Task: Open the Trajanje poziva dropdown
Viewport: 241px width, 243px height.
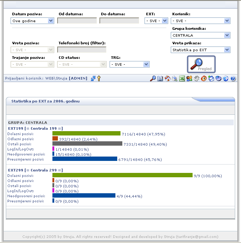Action: pos(32,64)
